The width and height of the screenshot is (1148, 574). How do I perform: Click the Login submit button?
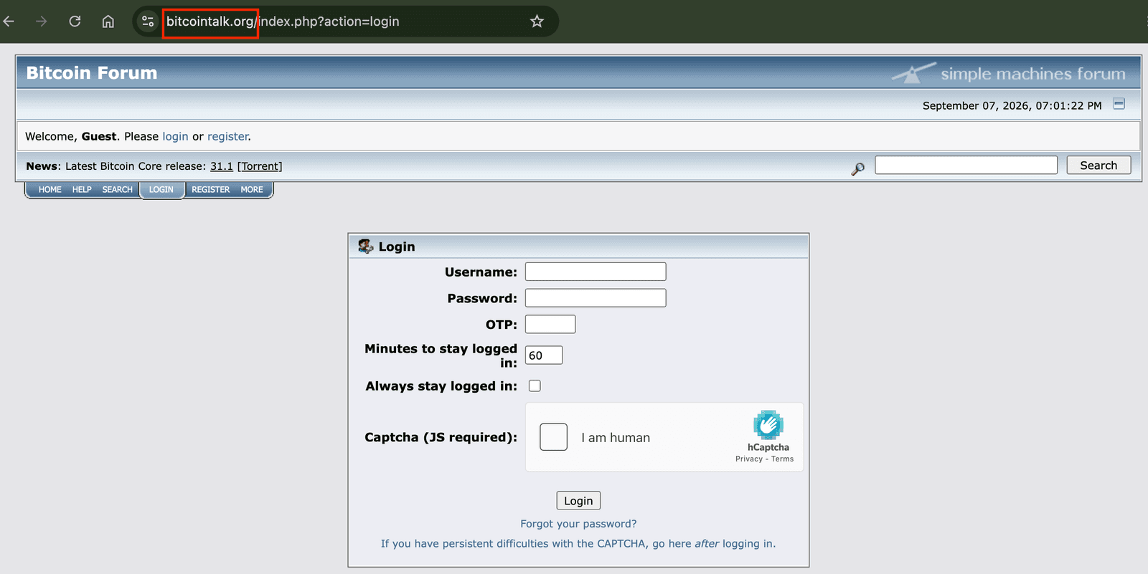[578, 500]
